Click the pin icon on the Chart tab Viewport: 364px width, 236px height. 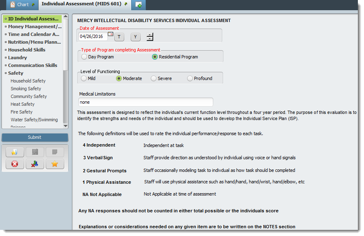coord(33,4)
